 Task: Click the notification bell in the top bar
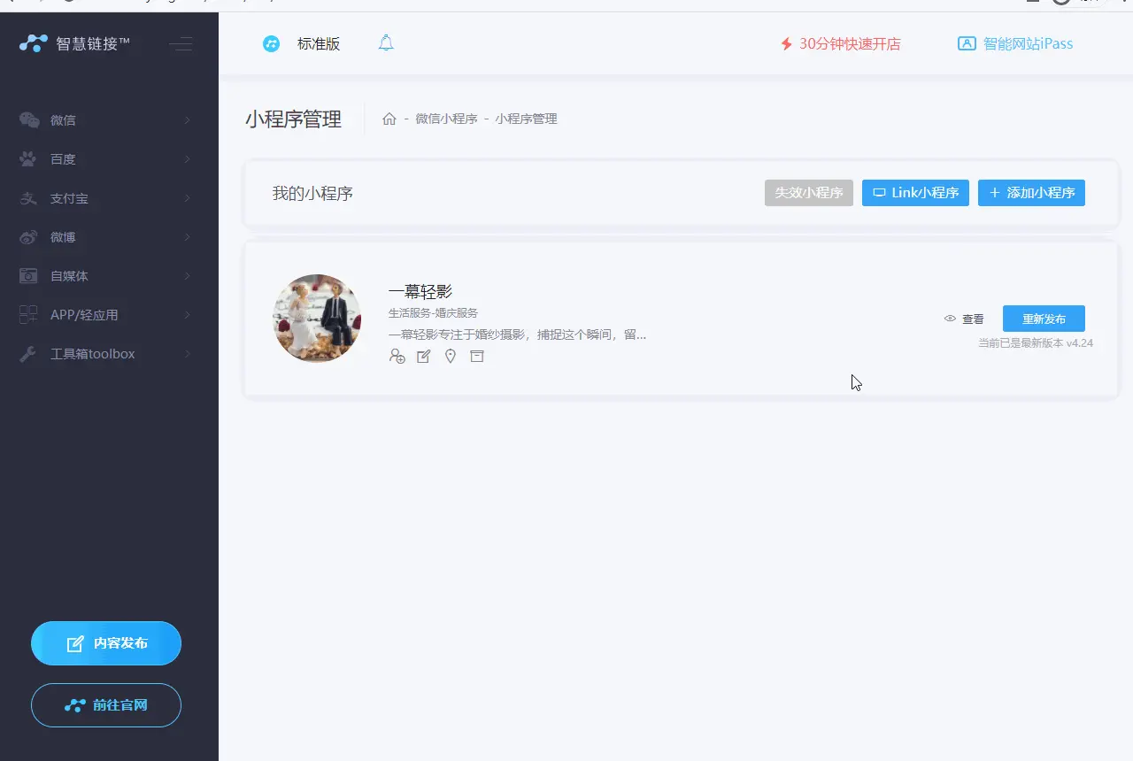pyautogui.click(x=386, y=42)
